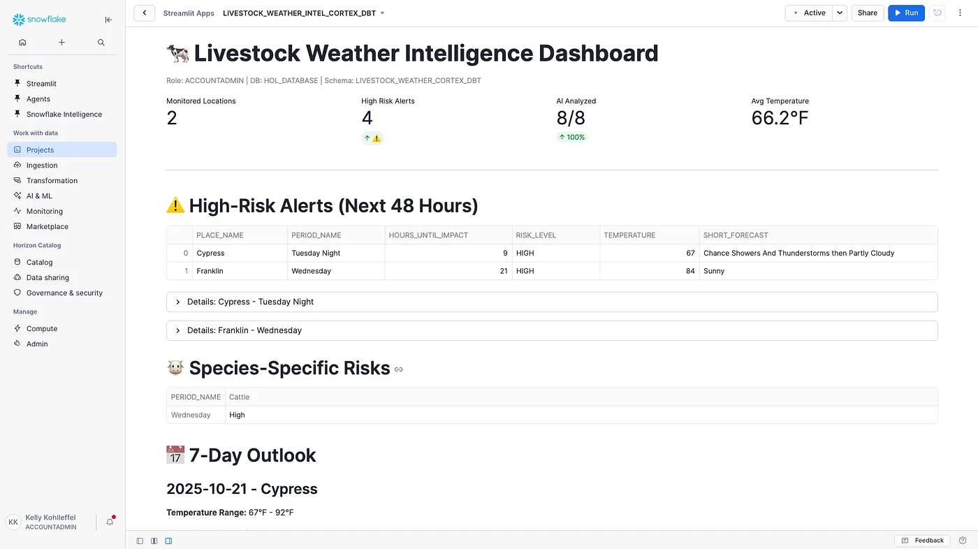Expand Details: Franklin - Wednesday
Image resolution: width=978 pixels, height=549 pixels.
point(552,330)
